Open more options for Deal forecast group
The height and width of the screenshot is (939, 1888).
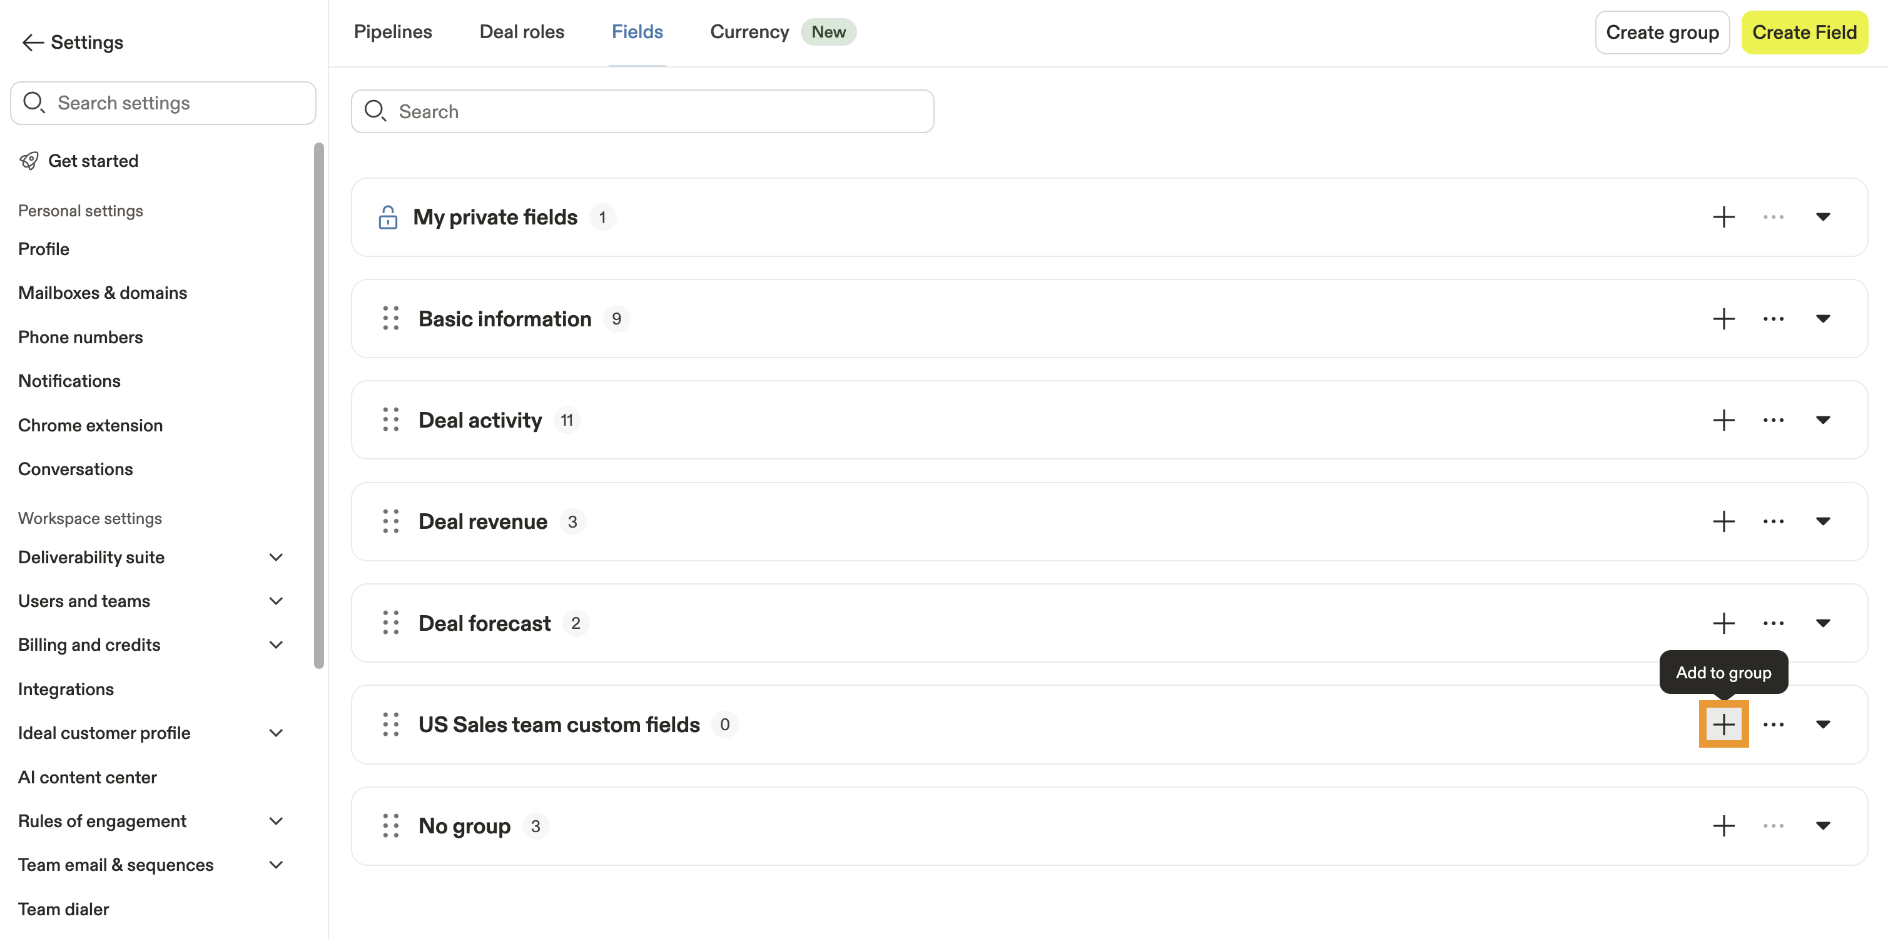pyautogui.click(x=1773, y=623)
